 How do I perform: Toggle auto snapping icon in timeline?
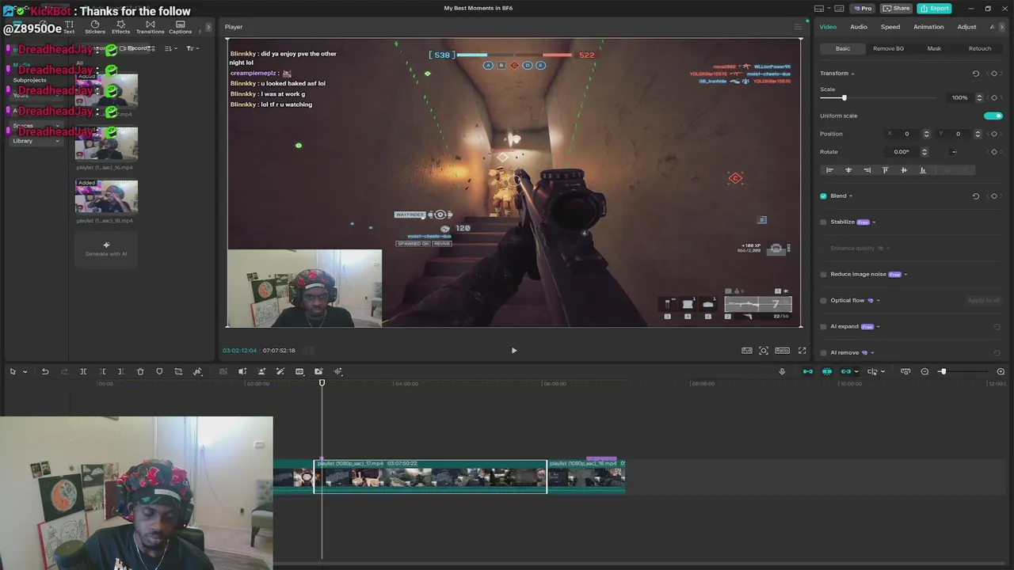click(x=827, y=371)
